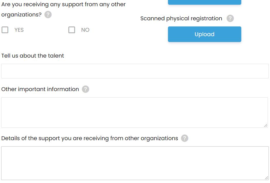Grab resize handle of support details textarea
Image resolution: width=270 pixels, height=183 pixels.
[x=266, y=178]
